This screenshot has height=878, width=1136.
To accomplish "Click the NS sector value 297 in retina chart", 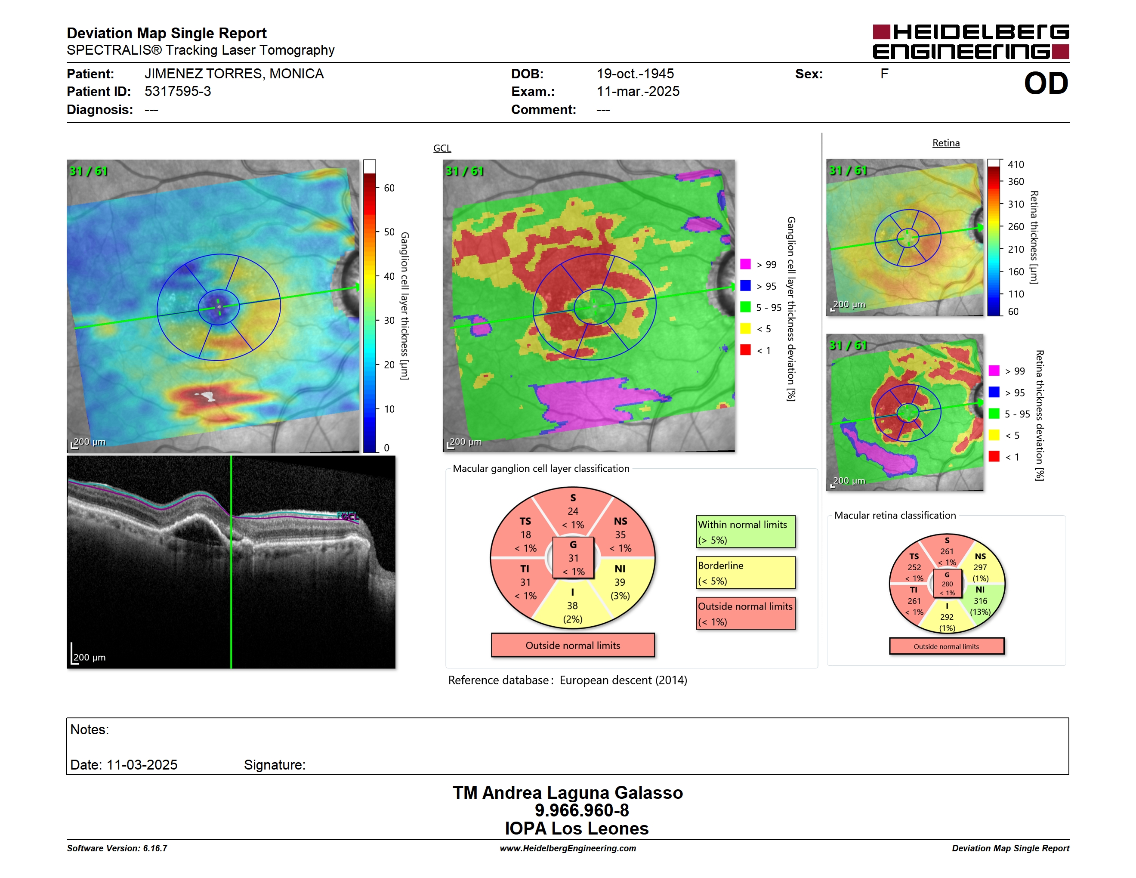I will click(x=980, y=568).
